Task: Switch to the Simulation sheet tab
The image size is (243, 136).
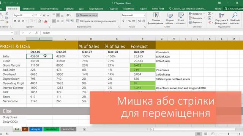Action: (x=51, y=129)
